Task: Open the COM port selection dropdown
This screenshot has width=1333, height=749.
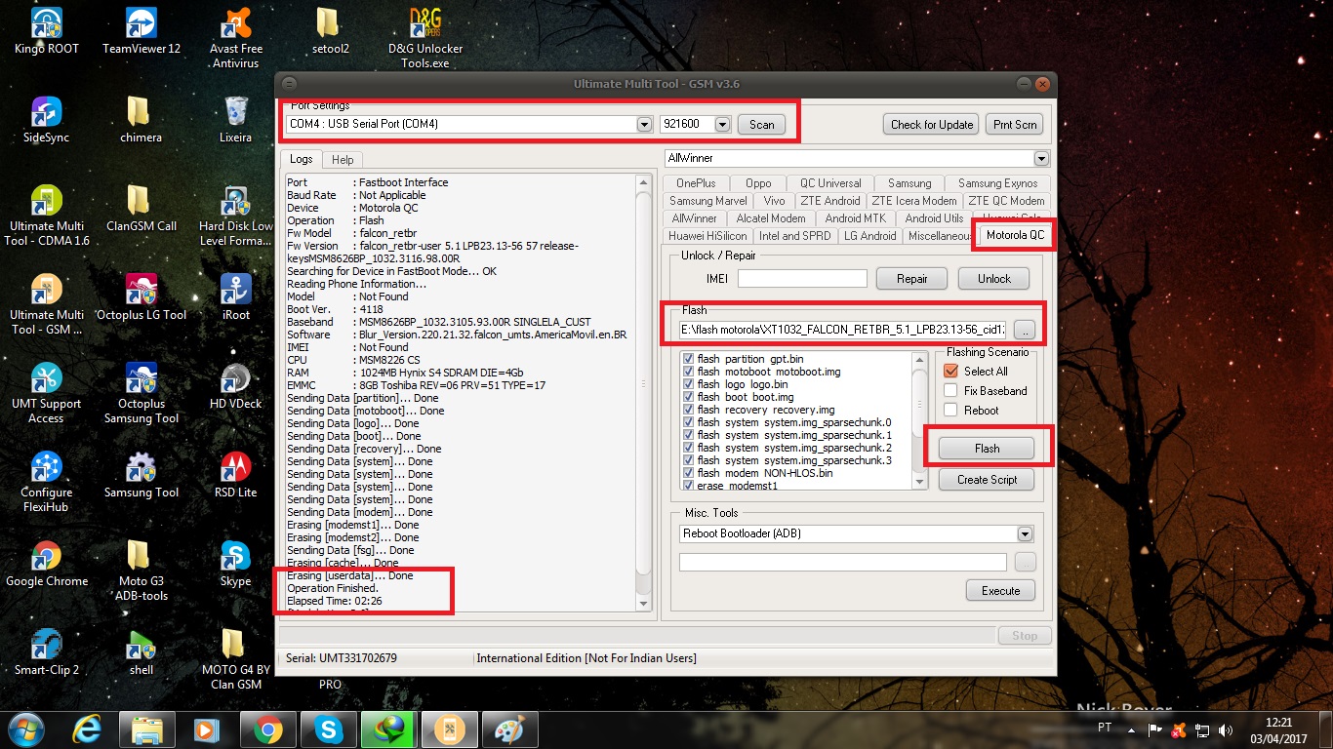Action: tap(644, 124)
